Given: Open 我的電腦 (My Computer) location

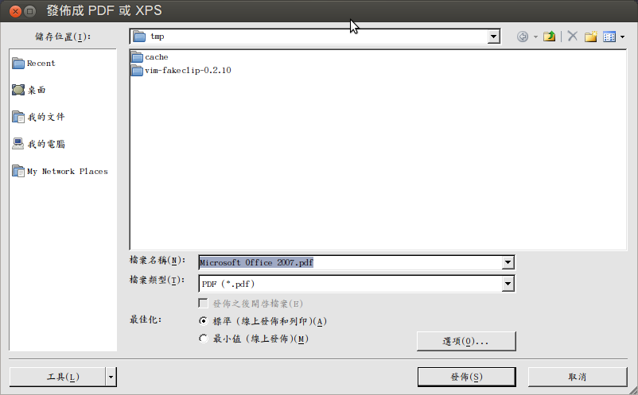Looking at the screenshot, I should 38,144.
